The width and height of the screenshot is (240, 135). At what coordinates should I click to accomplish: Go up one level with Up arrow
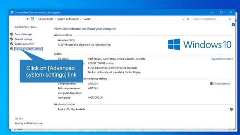click(27, 19)
